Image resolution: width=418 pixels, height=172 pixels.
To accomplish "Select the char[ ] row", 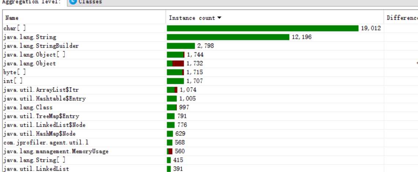I will coord(210,28).
